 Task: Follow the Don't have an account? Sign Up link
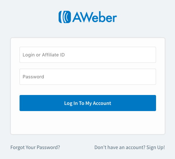[129, 147]
